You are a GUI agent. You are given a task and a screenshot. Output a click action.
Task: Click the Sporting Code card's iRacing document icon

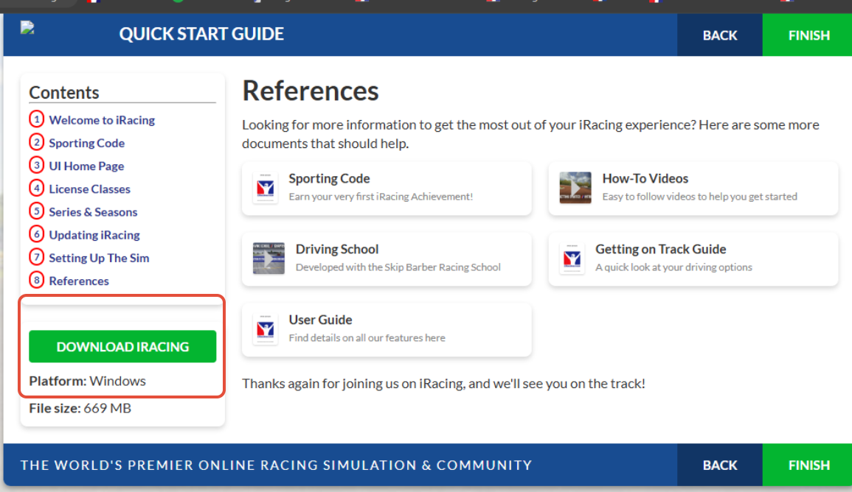[x=265, y=189]
